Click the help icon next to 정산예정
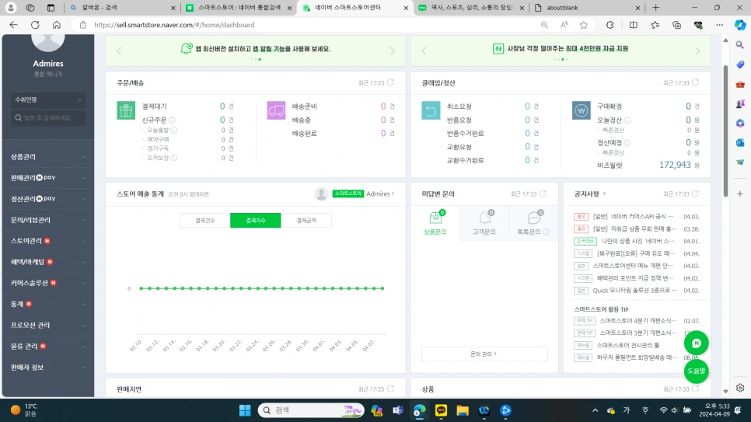 point(627,143)
